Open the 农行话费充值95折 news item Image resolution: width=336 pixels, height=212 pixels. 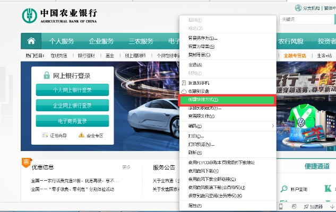[75, 181]
